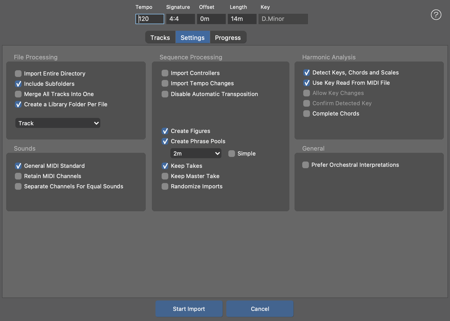450x321 pixels.
Task: Switch to the Tracks tab
Action: tap(160, 37)
